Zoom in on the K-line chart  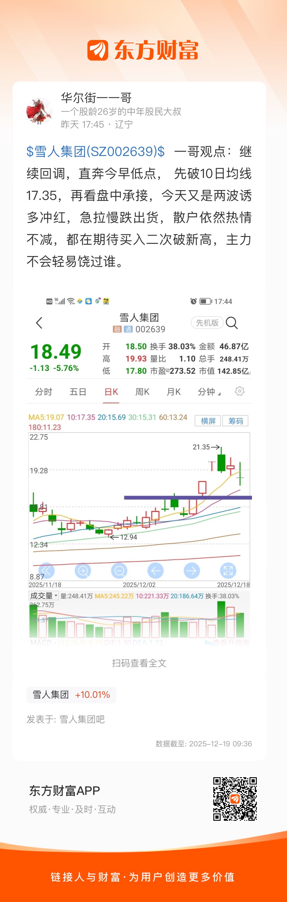83,571
